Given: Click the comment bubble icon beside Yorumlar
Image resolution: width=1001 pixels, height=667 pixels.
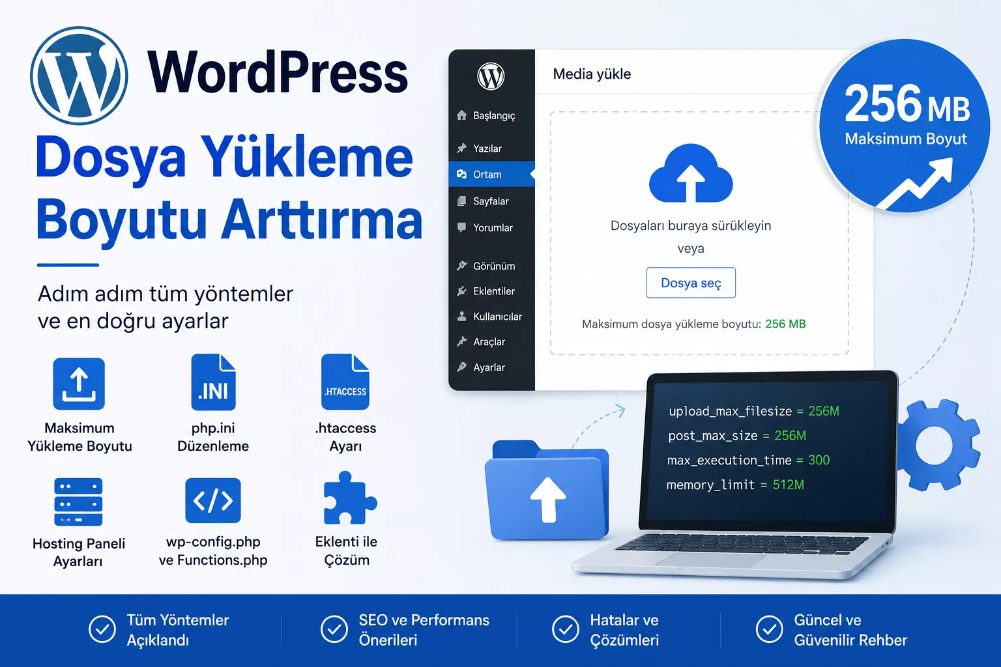Looking at the screenshot, I should click(462, 227).
